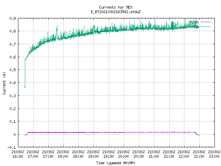This screenshot has width=221, height=166.
Task: Click the -0.1 y-axis tick label
Action: tap(11, 147)
